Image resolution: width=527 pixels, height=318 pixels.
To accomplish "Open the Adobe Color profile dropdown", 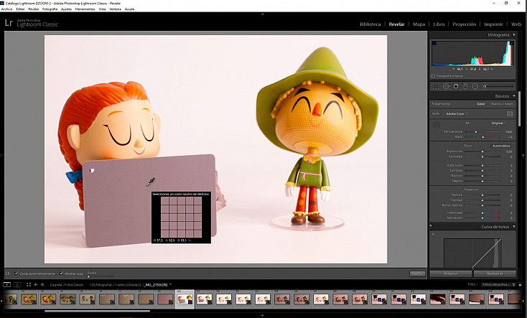I will click(457, 113).
